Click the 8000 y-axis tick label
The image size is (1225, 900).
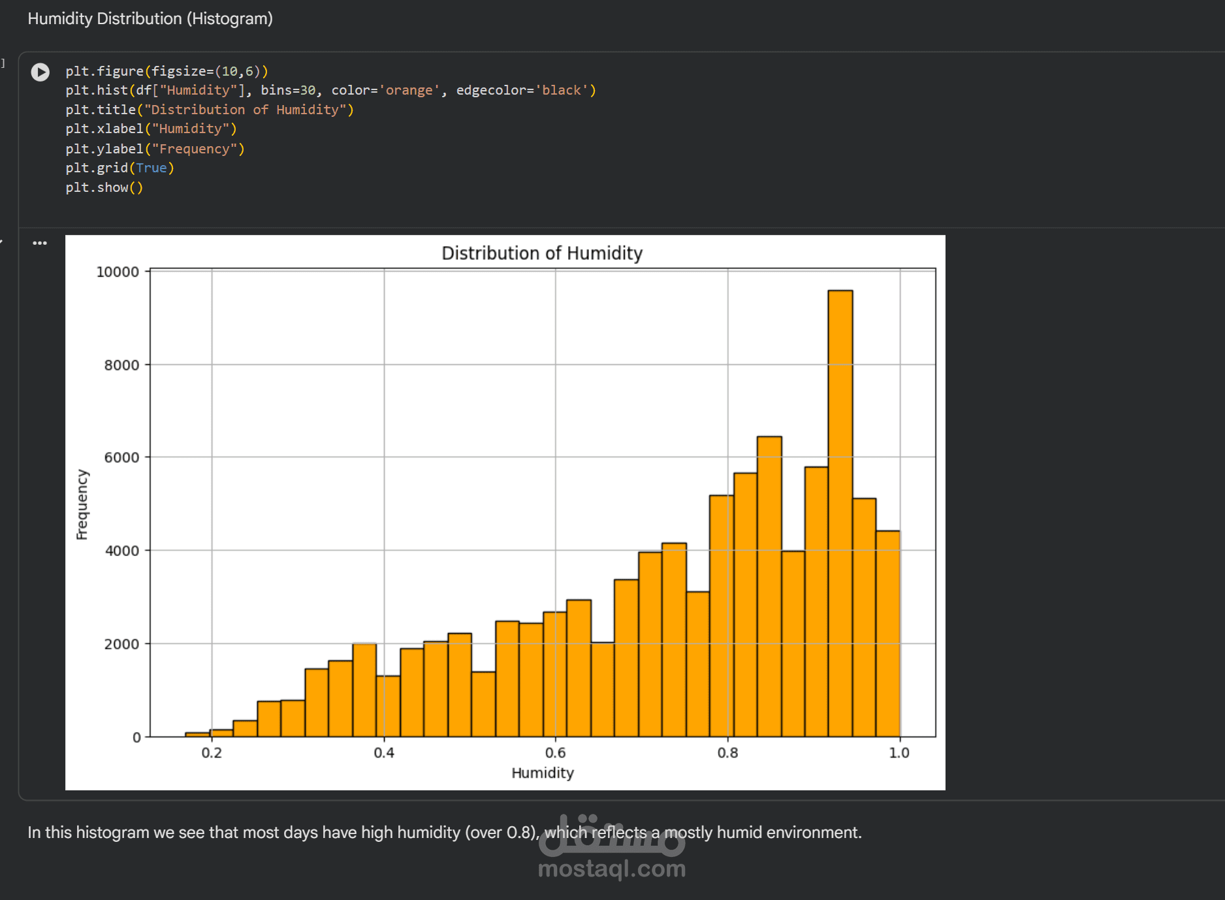tap(121, 365)
